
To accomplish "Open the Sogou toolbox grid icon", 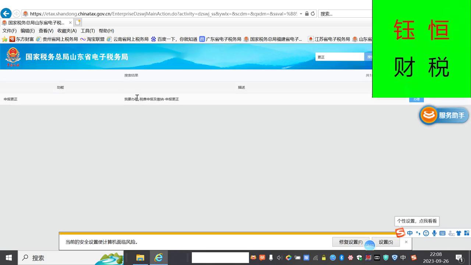I will (x=467, y=233).
